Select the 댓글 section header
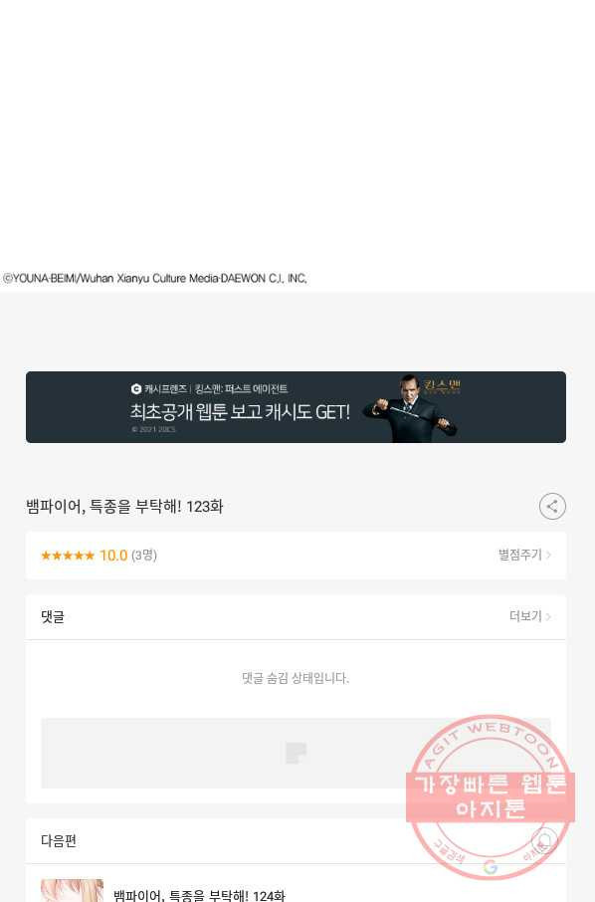The height and width of the screenshot is (902, 595). coord(53,617)
